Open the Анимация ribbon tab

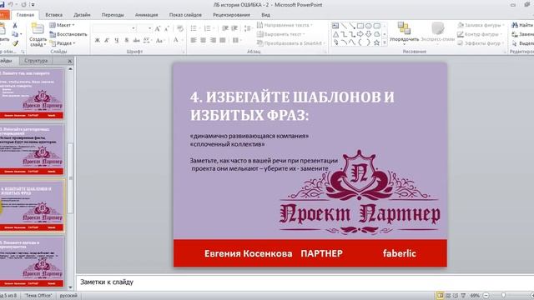tap(147, 15)
